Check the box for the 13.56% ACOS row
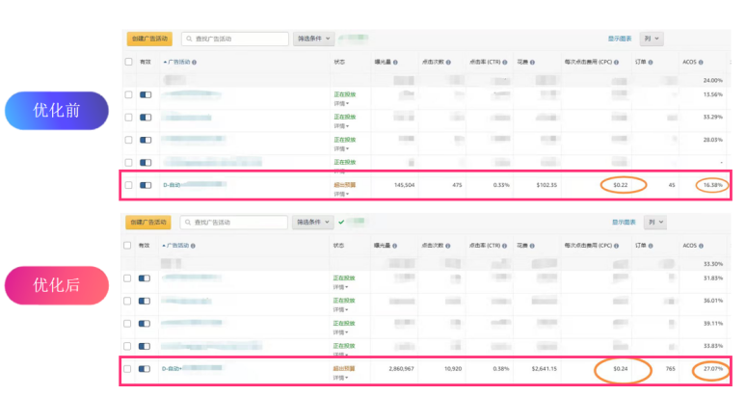This screenshot has width=746, height=396. (x=129, y=94)
